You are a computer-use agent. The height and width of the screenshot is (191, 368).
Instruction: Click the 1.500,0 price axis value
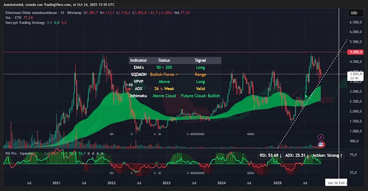(356, 121)
